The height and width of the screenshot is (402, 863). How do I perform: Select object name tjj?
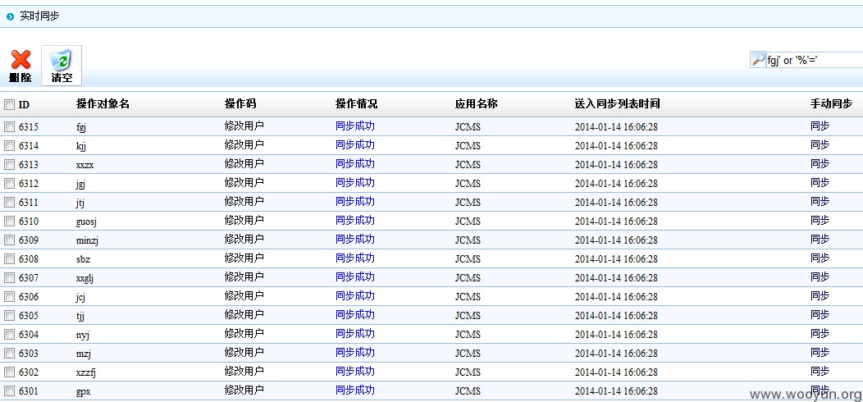[x=80, y=316]
